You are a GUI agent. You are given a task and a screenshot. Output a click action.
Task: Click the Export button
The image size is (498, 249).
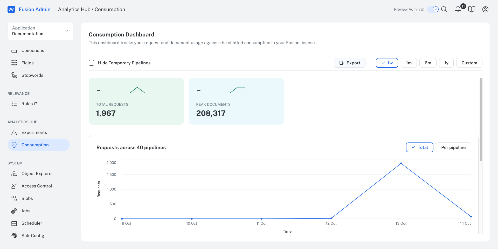click(x=349, y=63)
